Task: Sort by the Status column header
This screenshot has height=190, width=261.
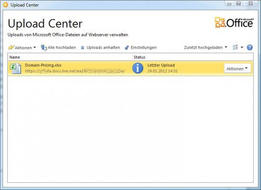Action: pyautogui.click(x=193, y=57)
